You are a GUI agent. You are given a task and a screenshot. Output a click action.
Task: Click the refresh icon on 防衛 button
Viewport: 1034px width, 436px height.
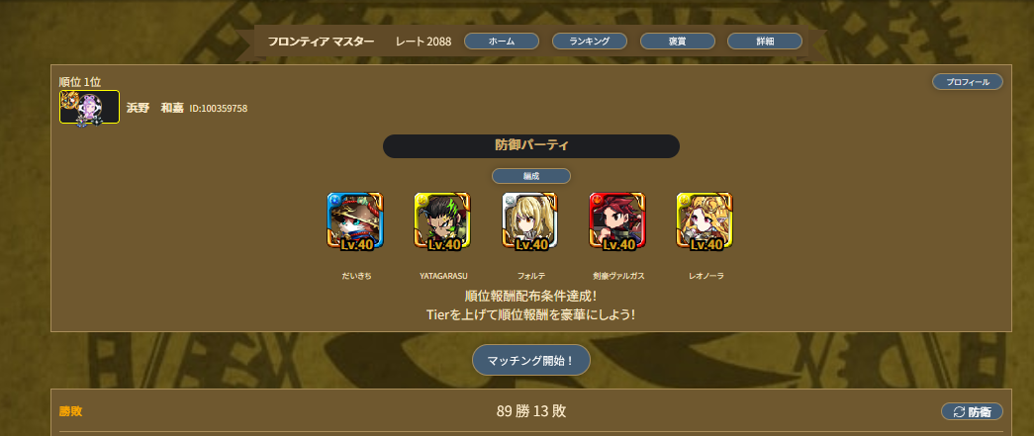[x=960, y=412]
